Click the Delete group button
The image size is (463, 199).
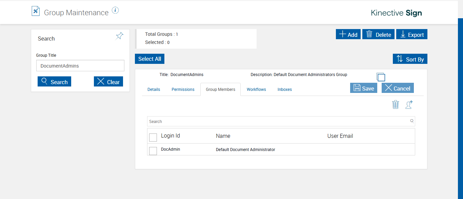click(x=378, y=34)
